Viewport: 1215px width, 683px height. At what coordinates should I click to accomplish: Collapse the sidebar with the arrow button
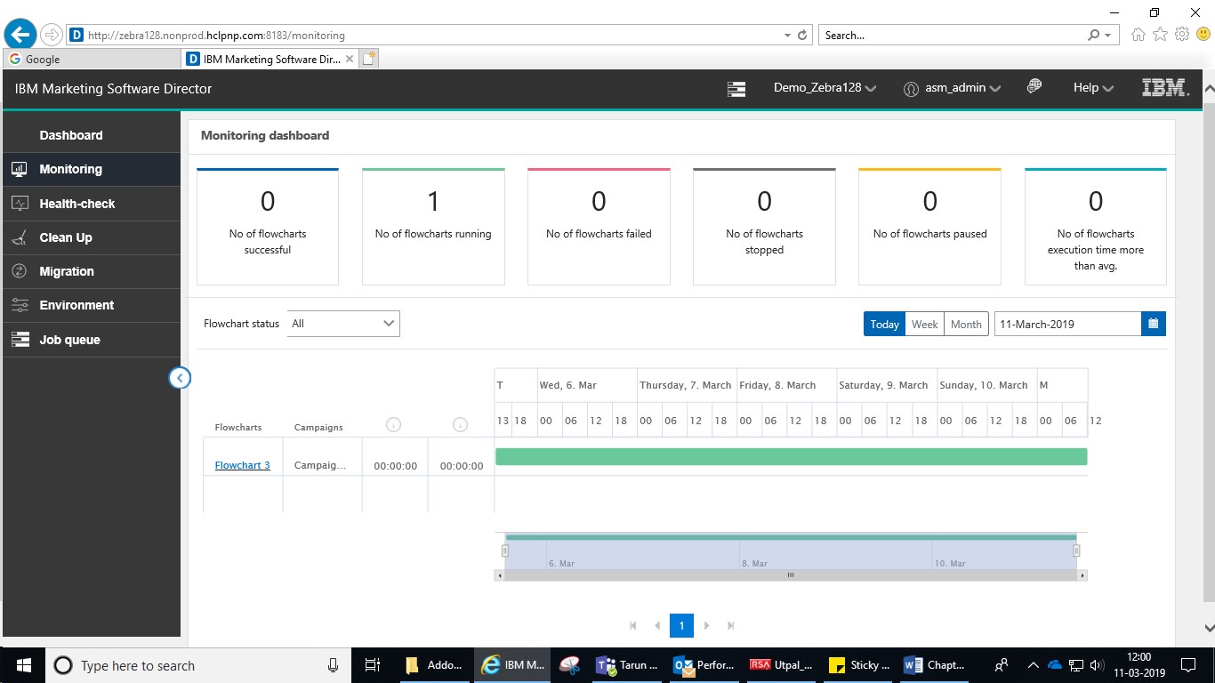180,378
